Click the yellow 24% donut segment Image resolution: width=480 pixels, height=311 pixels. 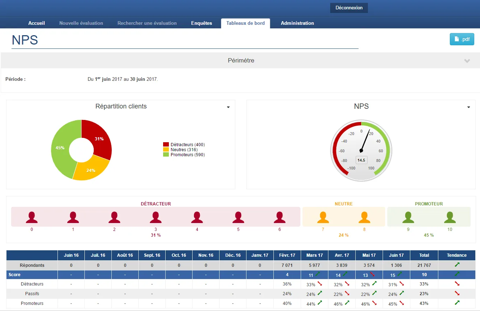coord(91,170)
